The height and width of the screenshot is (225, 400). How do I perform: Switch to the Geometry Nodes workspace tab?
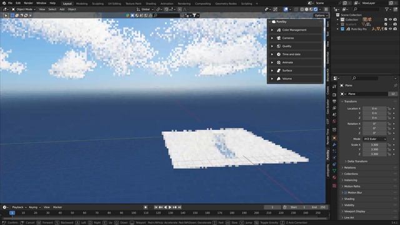coord(226,4)
